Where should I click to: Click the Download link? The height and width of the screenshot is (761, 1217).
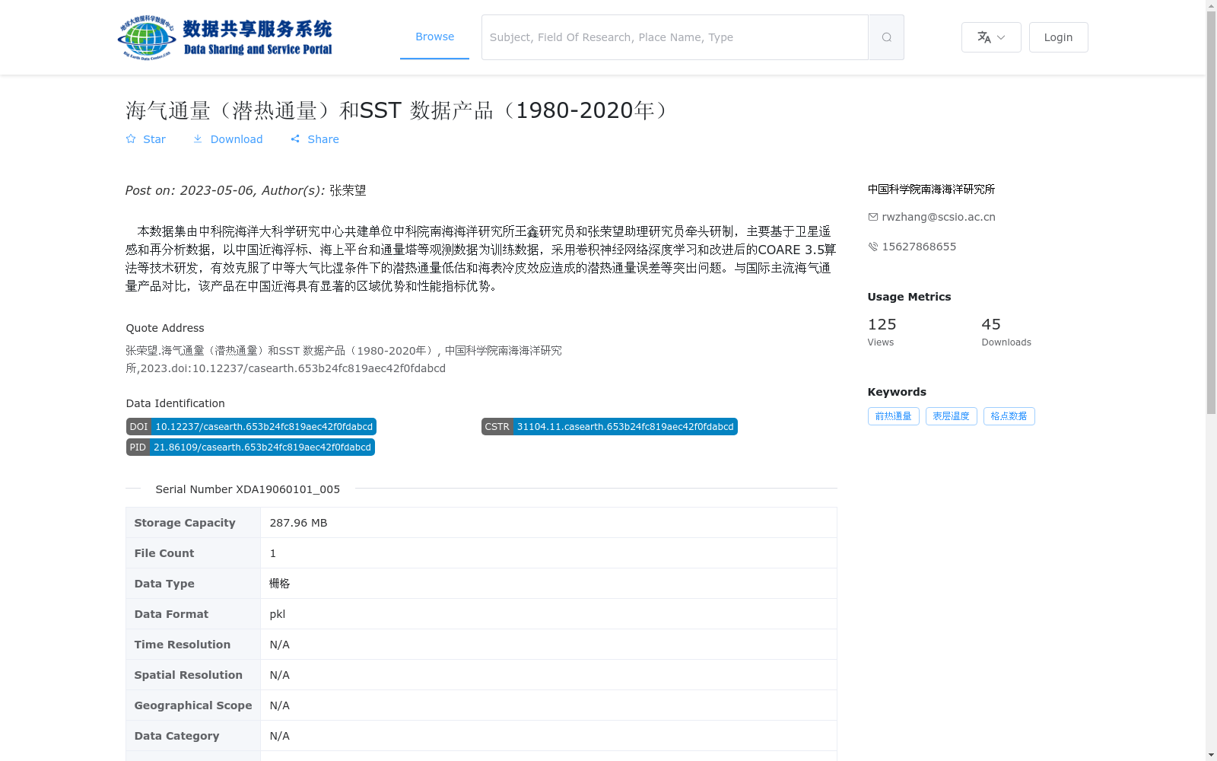click(227, 139)
